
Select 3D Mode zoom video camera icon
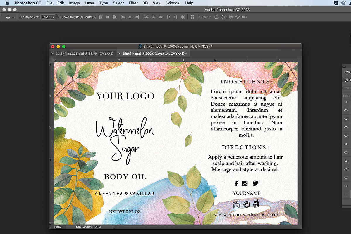[245, 17]
